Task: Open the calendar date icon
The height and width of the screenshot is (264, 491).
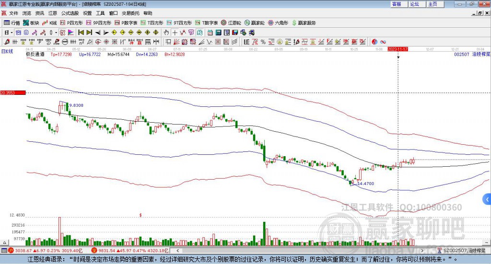Action: (x=210, y=33)
